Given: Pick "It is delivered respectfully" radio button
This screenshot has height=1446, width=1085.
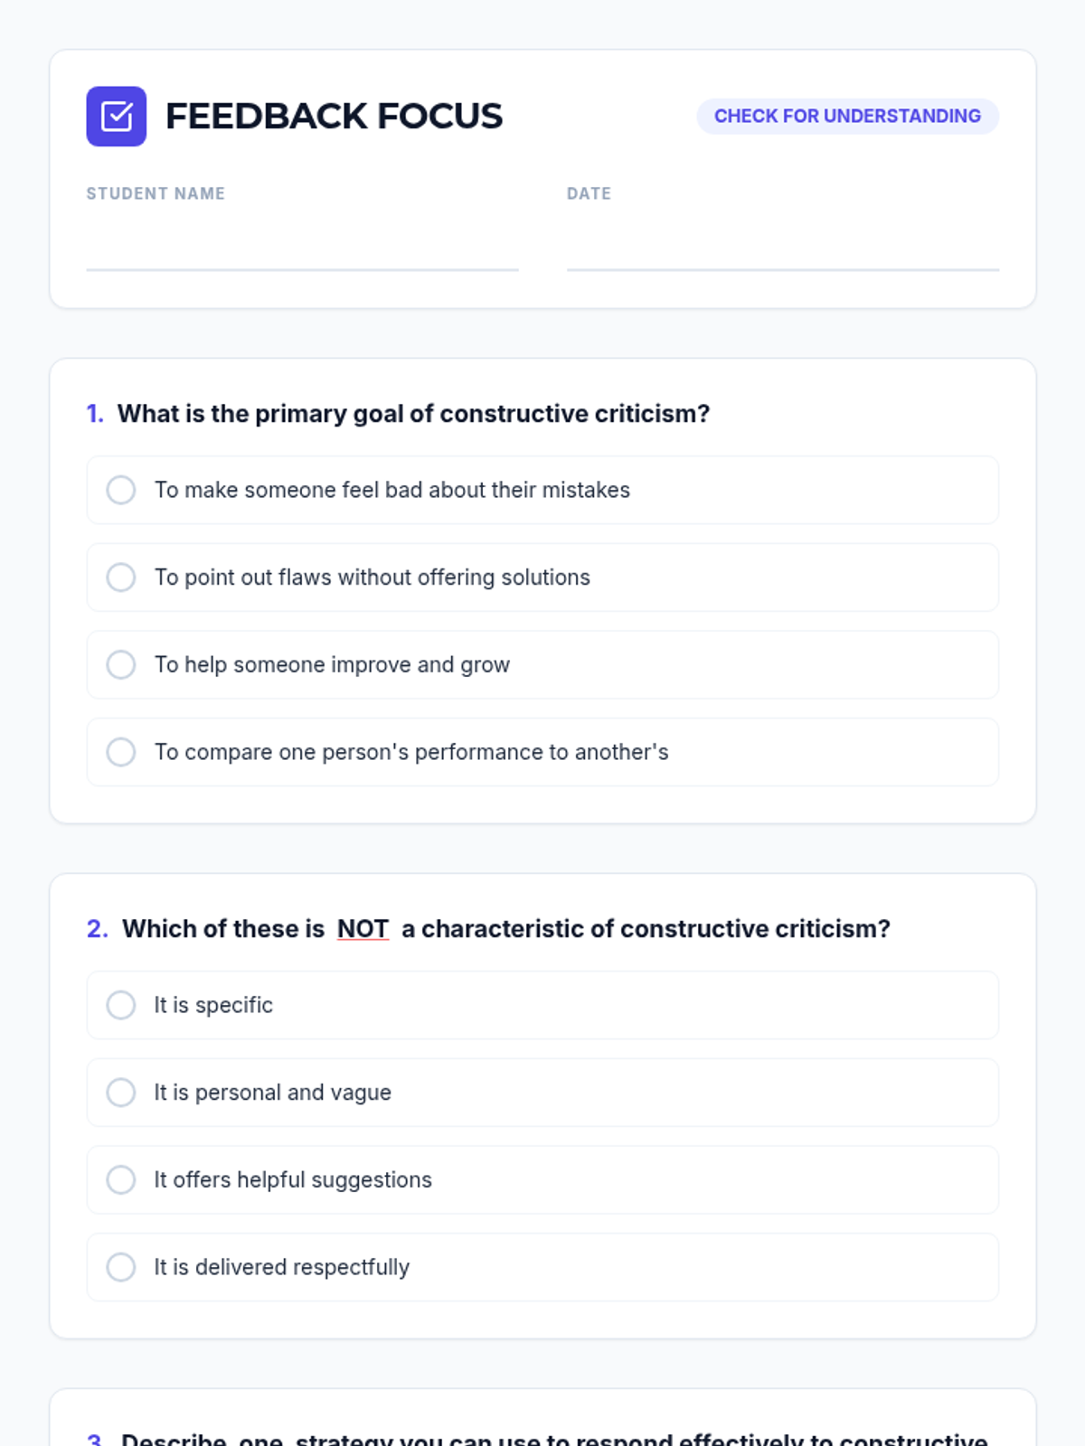Looking at the screenshot, I should point(121,1267).
